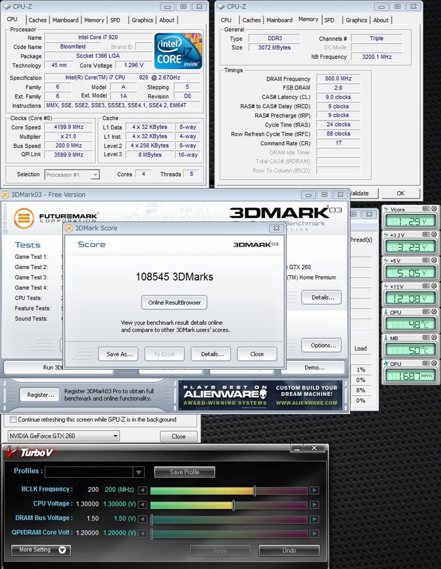This screenshot has width=441, height=569.
Task: Open settings icon on MB temperature gadget
Action: pos(426,337)
